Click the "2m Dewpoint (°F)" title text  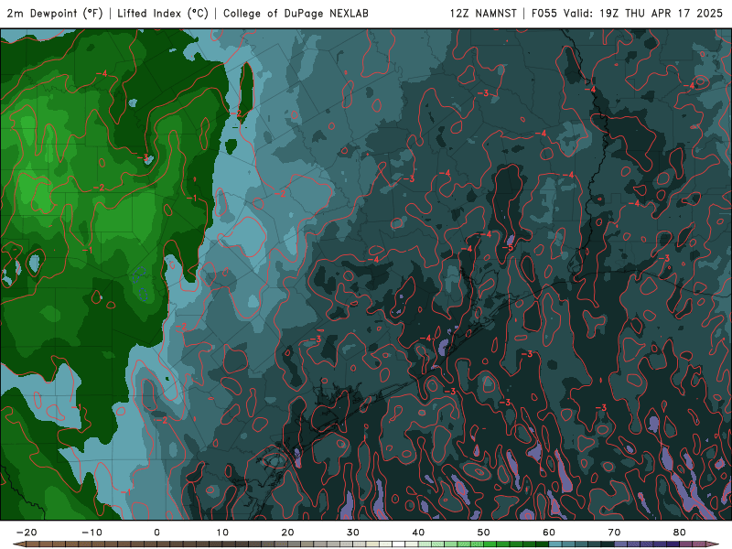(x=55, y=14)
